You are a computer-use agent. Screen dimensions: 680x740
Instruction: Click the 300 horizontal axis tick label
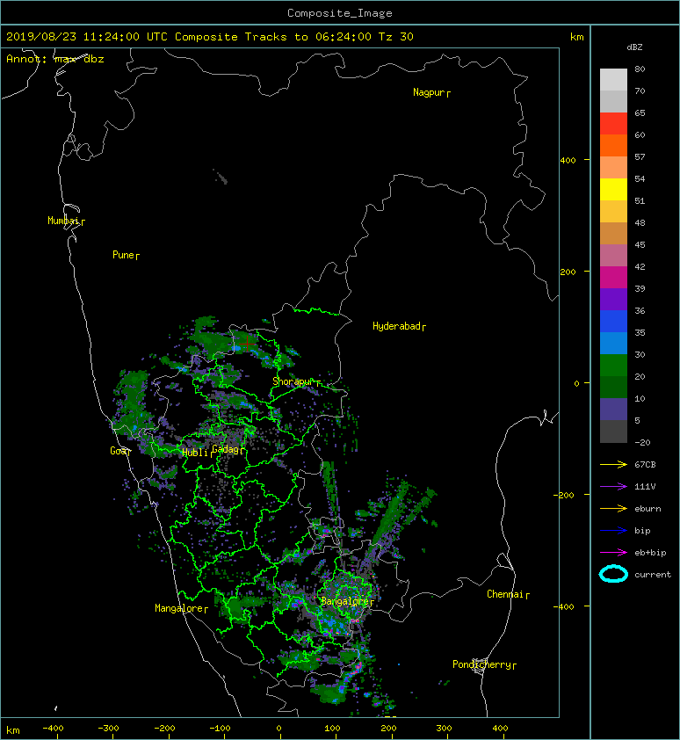[x=444, y=729]
